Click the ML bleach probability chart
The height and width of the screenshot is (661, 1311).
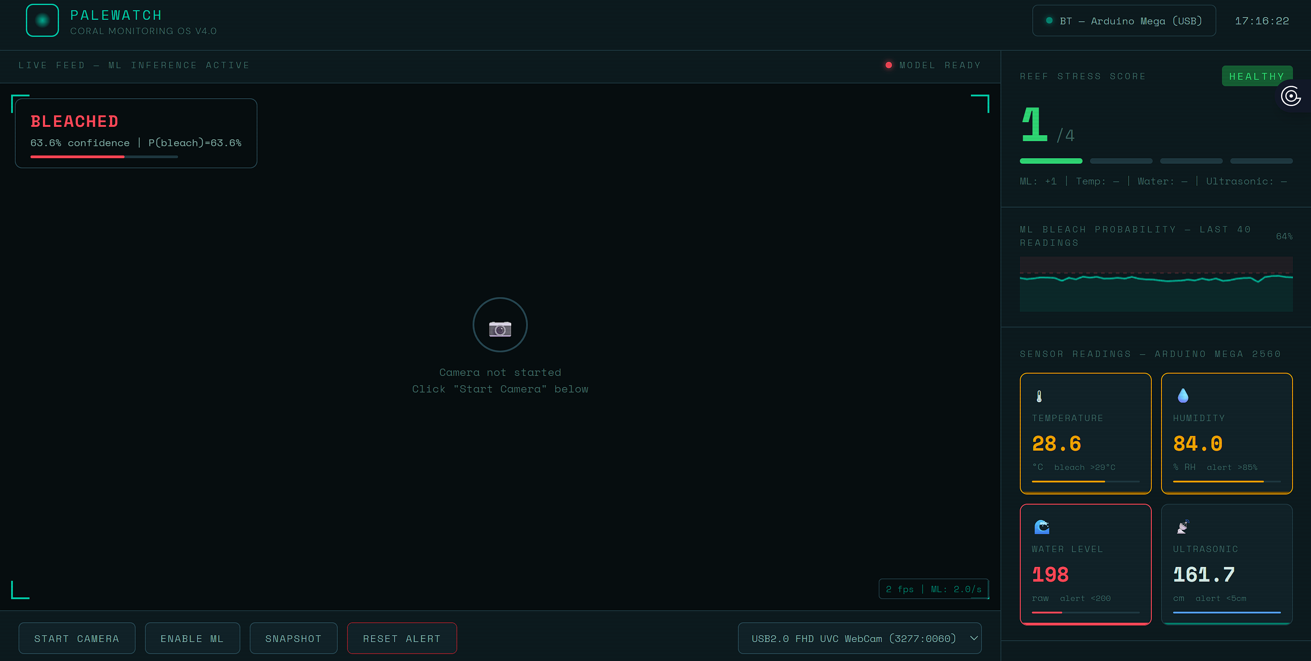pos(1155,284)
